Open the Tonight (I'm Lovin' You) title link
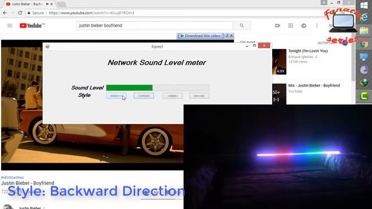372x209 pixels. [308, 51]
